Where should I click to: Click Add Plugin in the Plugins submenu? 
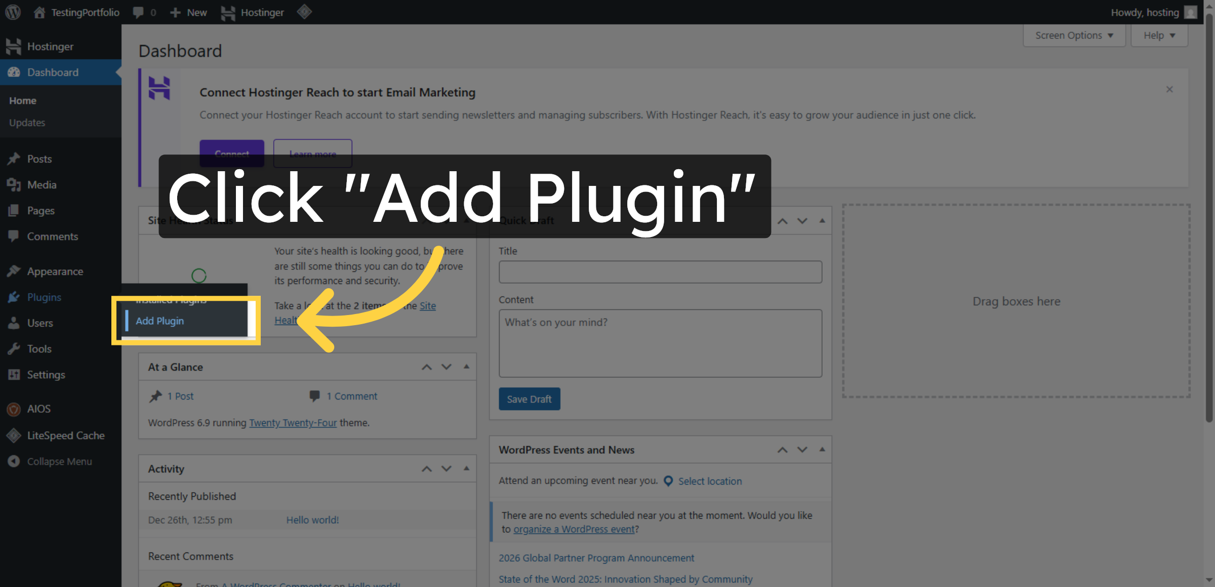pos(159,321)
